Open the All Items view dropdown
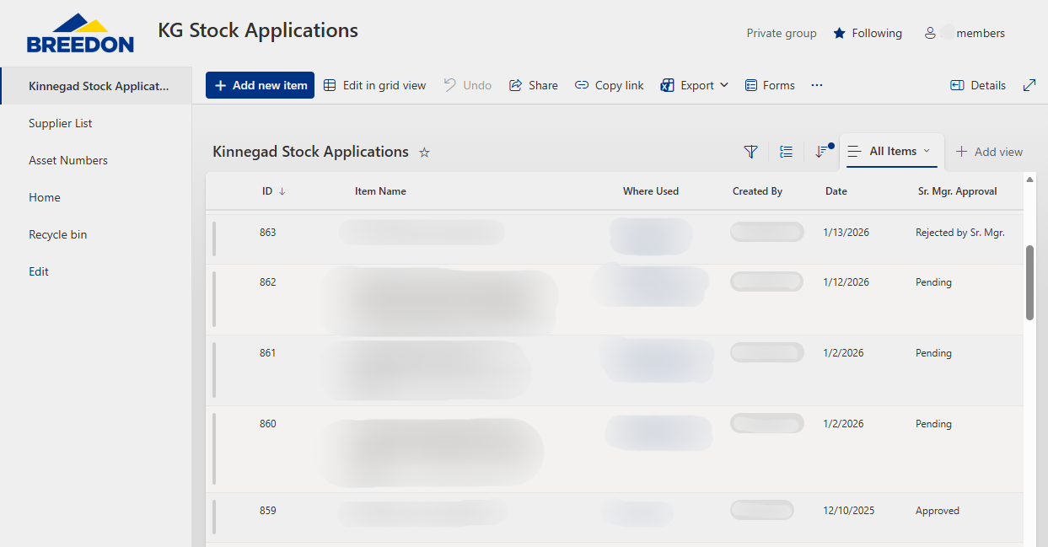The image size is (1048, 547). pyautogui.click(x=892, y=152)
